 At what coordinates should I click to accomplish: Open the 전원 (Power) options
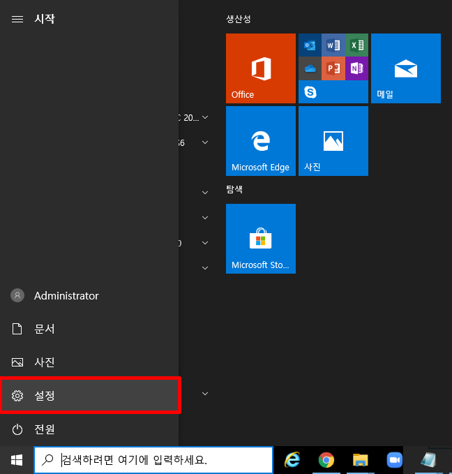pyautogui.click(x=89, y=429)
